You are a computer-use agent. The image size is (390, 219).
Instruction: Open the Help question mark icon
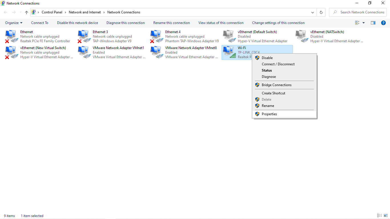click(383, 23)
